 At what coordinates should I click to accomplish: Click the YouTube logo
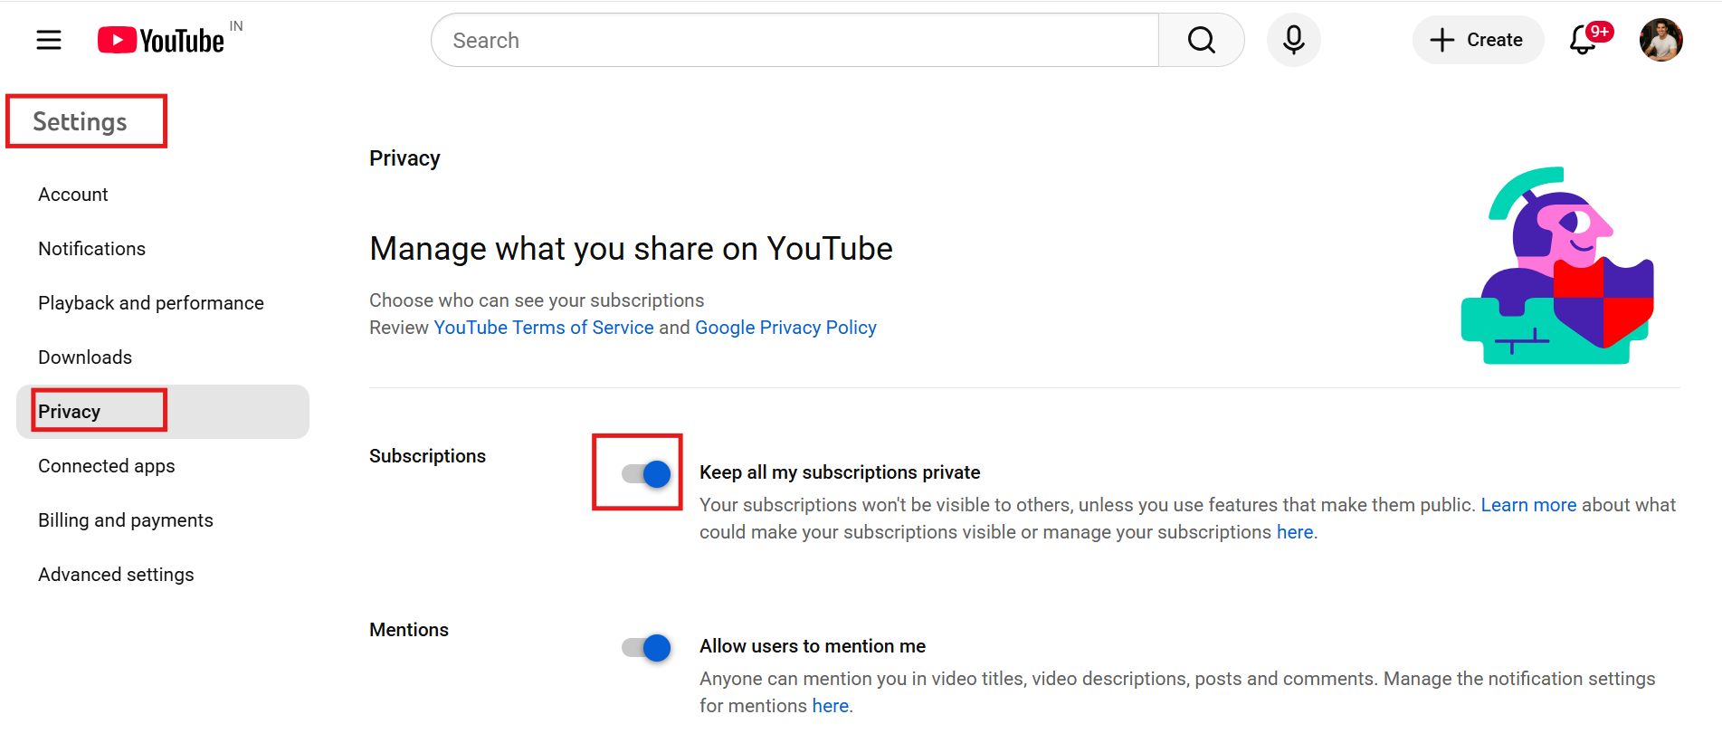(161, 41)
